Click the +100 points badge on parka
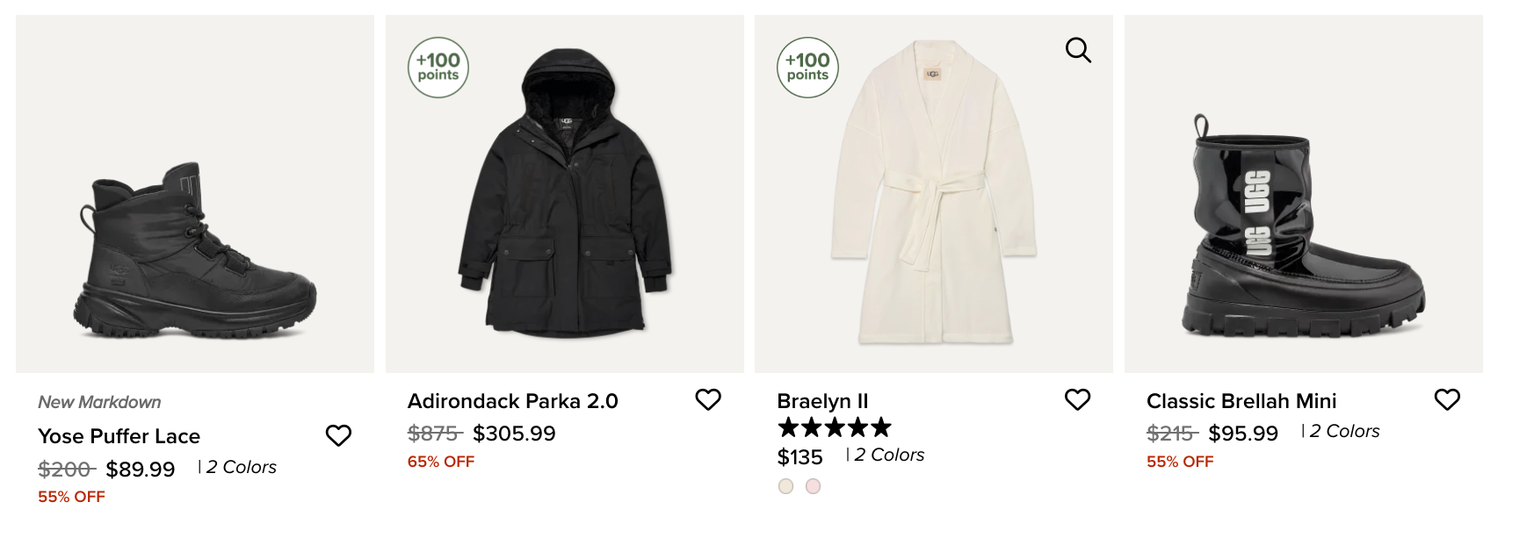 (438, 68)
